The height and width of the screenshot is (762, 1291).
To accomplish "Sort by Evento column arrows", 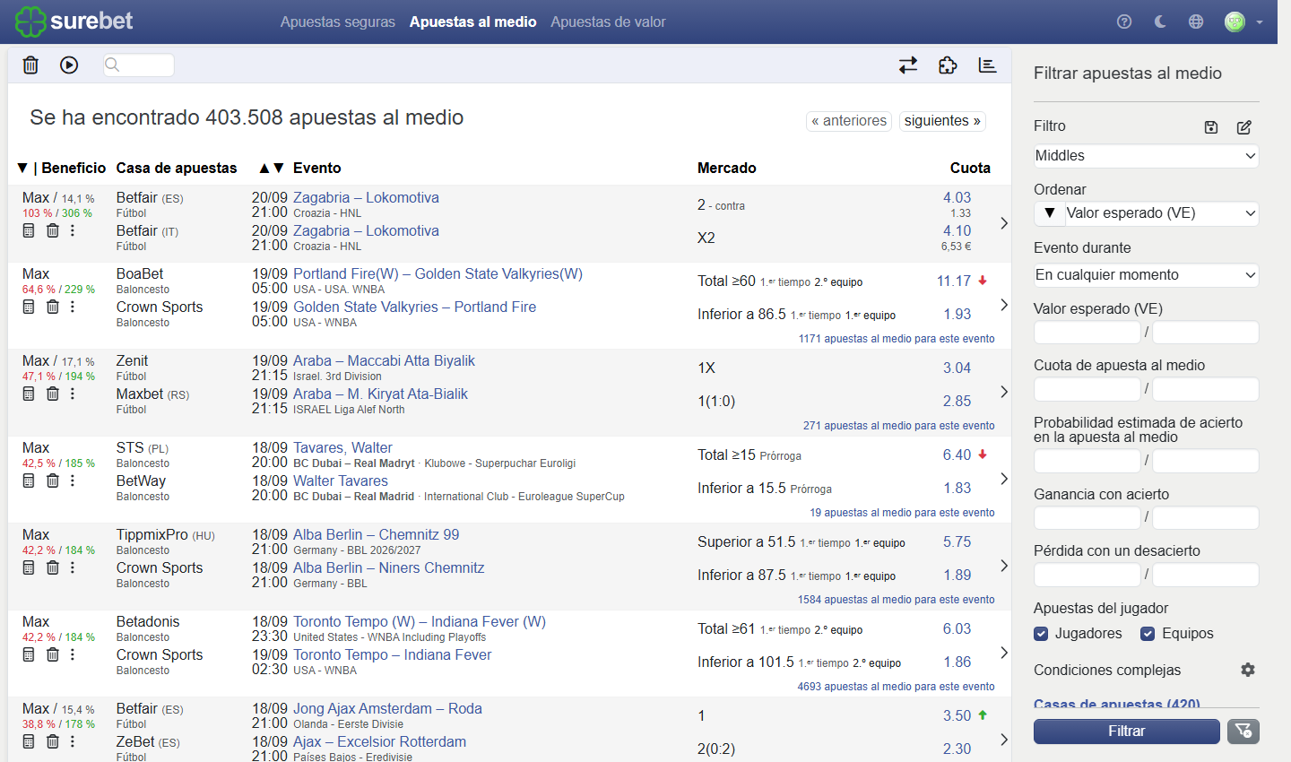I will coord(272,168).
